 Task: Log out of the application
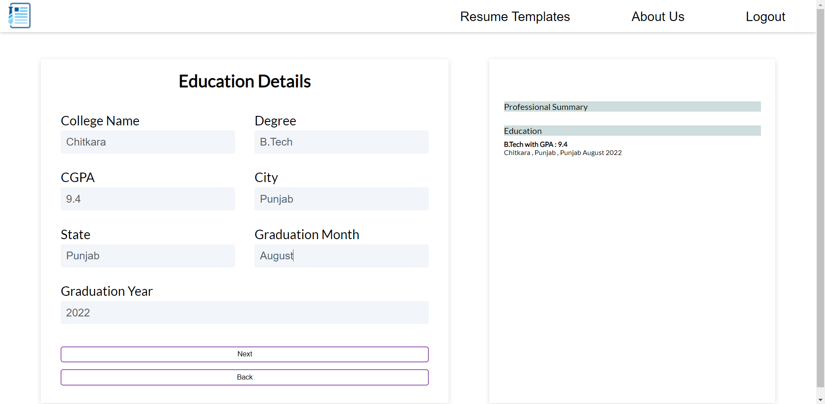pyautogui.click(x=765, y=16)
